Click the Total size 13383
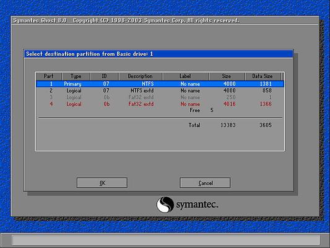This screenshot has width=330, height=248. (228, 125)
